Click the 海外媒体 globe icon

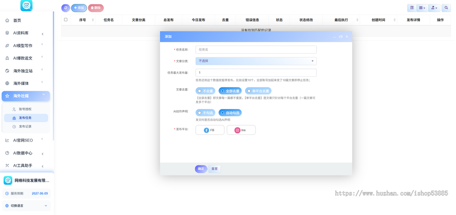[7, 83]
